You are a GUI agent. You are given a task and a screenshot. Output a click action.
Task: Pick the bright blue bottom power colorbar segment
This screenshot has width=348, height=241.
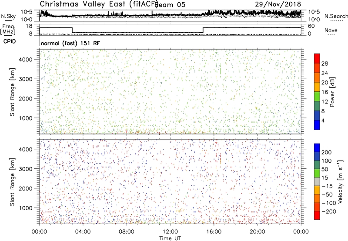click(x=317, y=125)
